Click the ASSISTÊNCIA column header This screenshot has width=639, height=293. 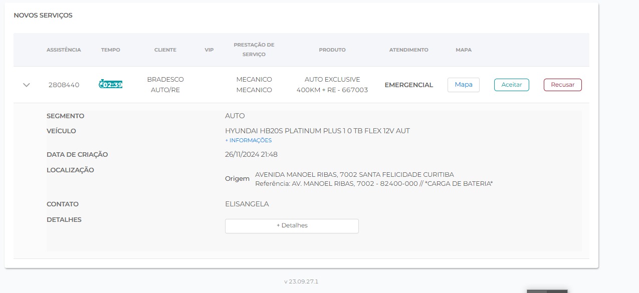click(64, 50)
